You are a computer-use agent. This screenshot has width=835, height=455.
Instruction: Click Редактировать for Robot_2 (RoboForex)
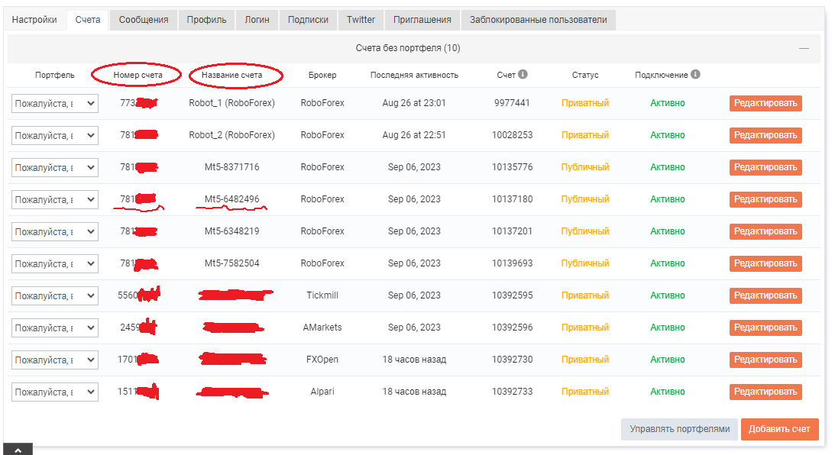(x=765, y=135)
